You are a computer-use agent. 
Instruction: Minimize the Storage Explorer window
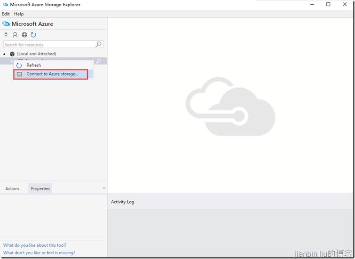pyautogui.click(x=312, y=5)
